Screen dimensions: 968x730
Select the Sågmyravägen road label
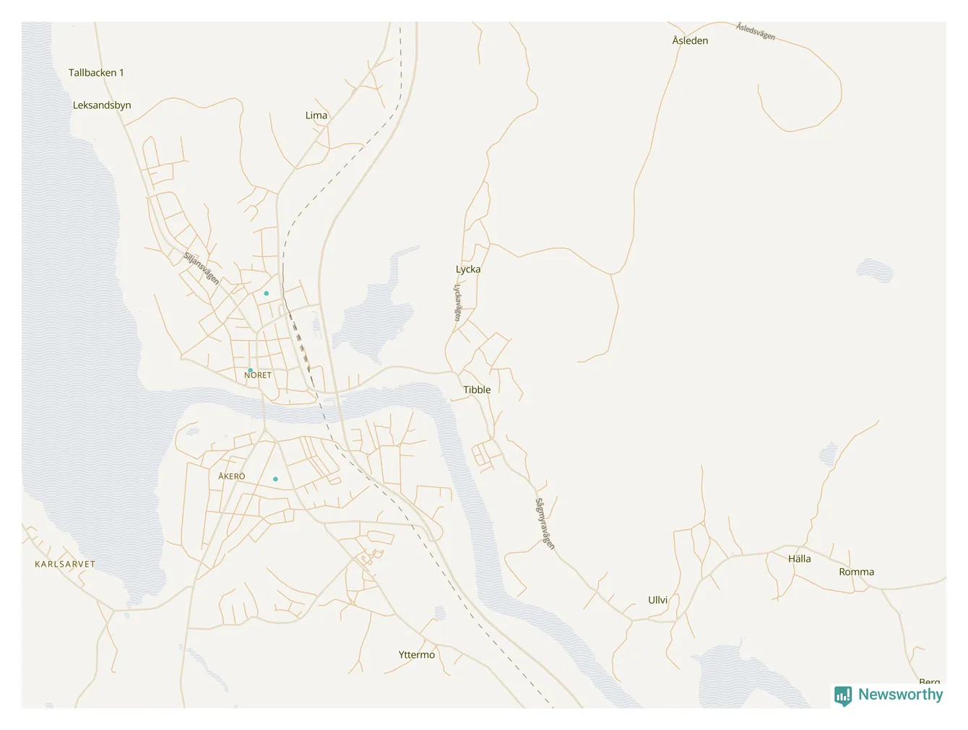pyautogui.click(x=545, y=524)
